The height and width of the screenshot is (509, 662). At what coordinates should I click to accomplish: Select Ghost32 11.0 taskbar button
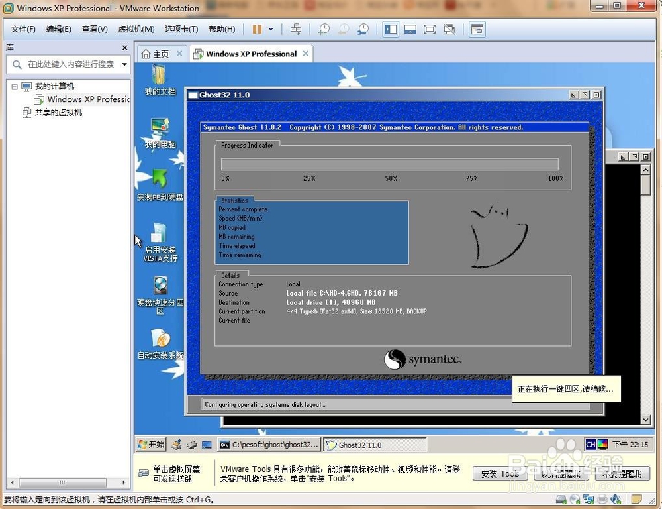tap(375, 445)
